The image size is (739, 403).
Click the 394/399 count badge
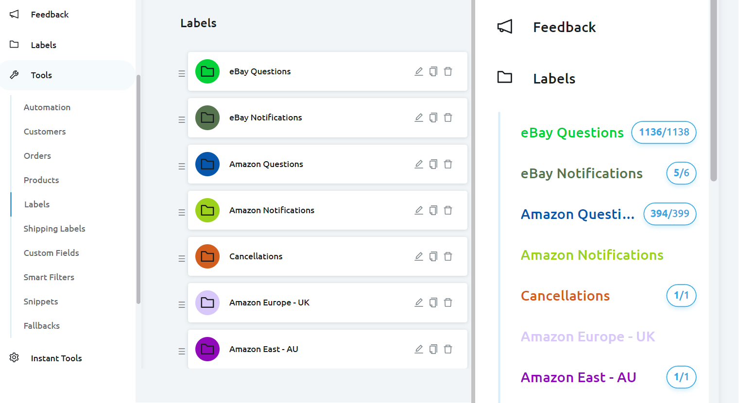[670, 214]
